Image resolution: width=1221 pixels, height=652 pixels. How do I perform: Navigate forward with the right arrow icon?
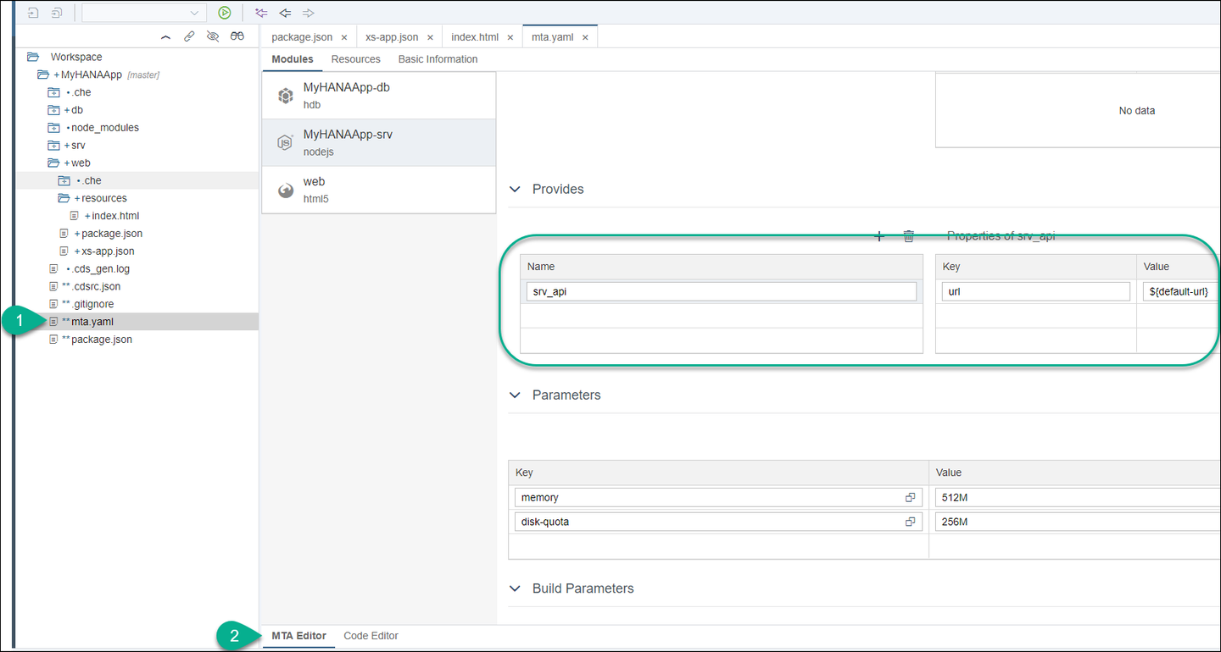tap(309, 13)
